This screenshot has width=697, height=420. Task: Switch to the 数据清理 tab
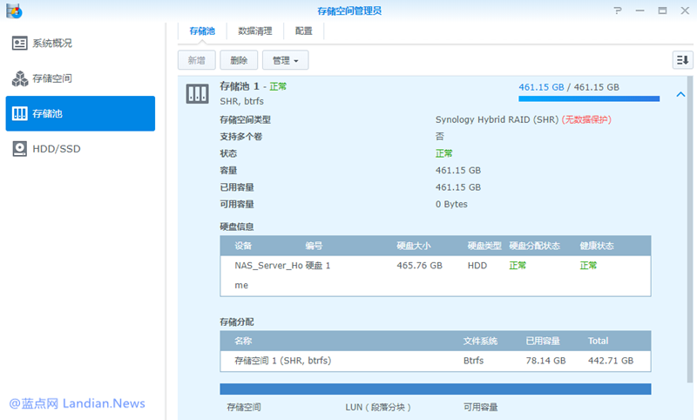click(x=255, y=30)
